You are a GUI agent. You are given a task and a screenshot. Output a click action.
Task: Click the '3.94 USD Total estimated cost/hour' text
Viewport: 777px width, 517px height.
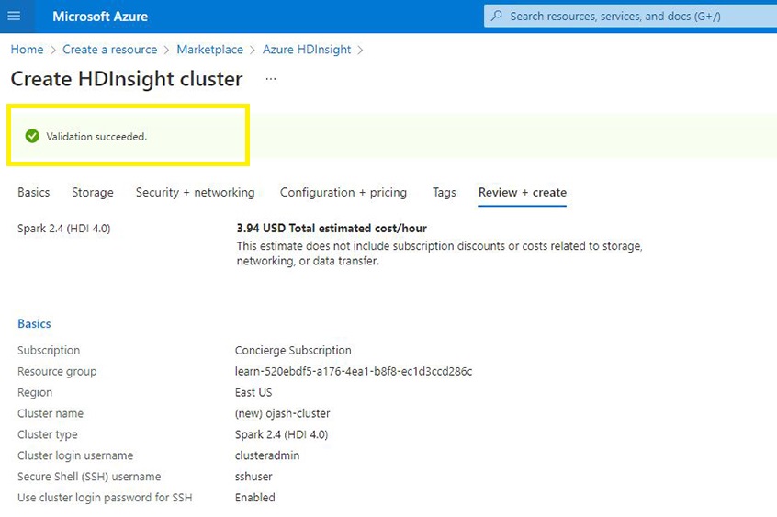[332, 228]
